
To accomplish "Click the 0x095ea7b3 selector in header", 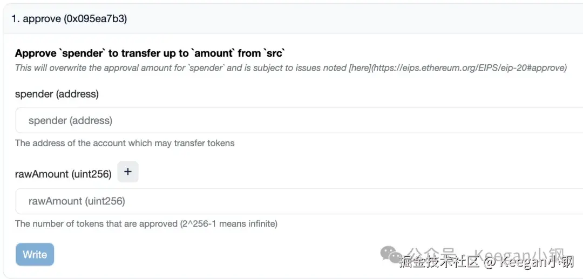I will click(96, 19).
